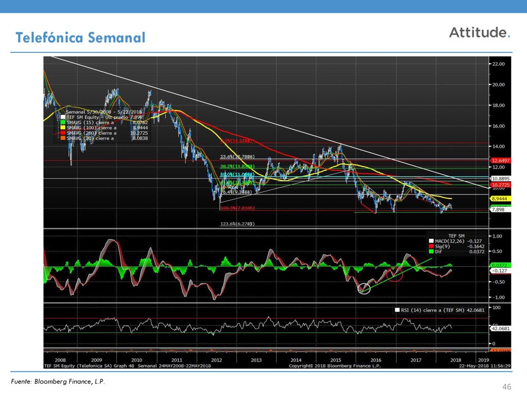Click the 22.00 price axis label
The image size is (527, 395).
[498, 64]
